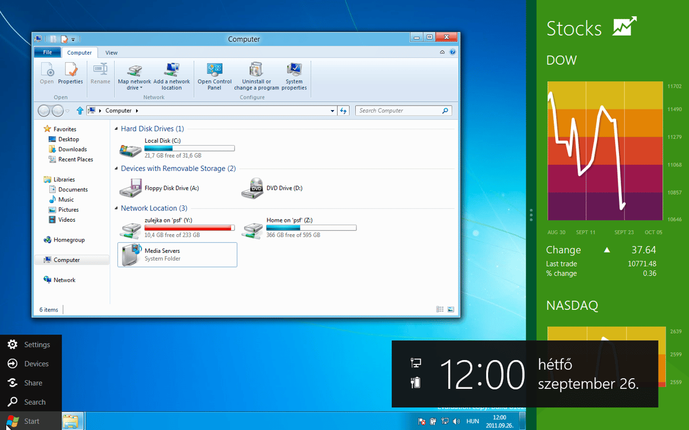The height and width of the screenshot is (430, 689).
Task: Switch to large icons view in status bar
Action: point(451,309)
